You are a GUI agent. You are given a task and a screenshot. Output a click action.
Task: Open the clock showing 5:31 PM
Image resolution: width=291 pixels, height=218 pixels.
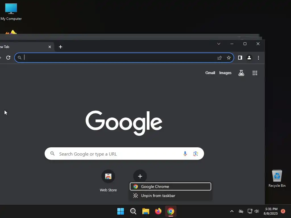[x=271, y=211]
